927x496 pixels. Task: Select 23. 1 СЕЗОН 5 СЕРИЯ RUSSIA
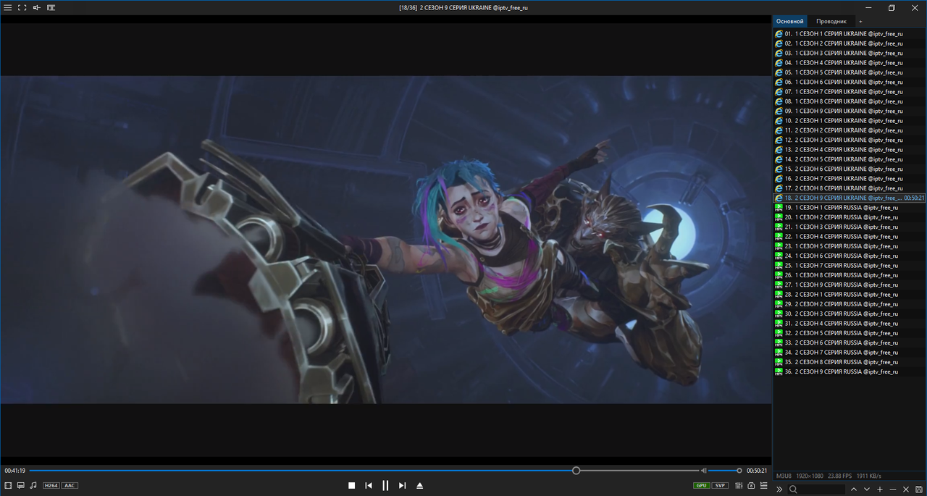click(850, 246)
